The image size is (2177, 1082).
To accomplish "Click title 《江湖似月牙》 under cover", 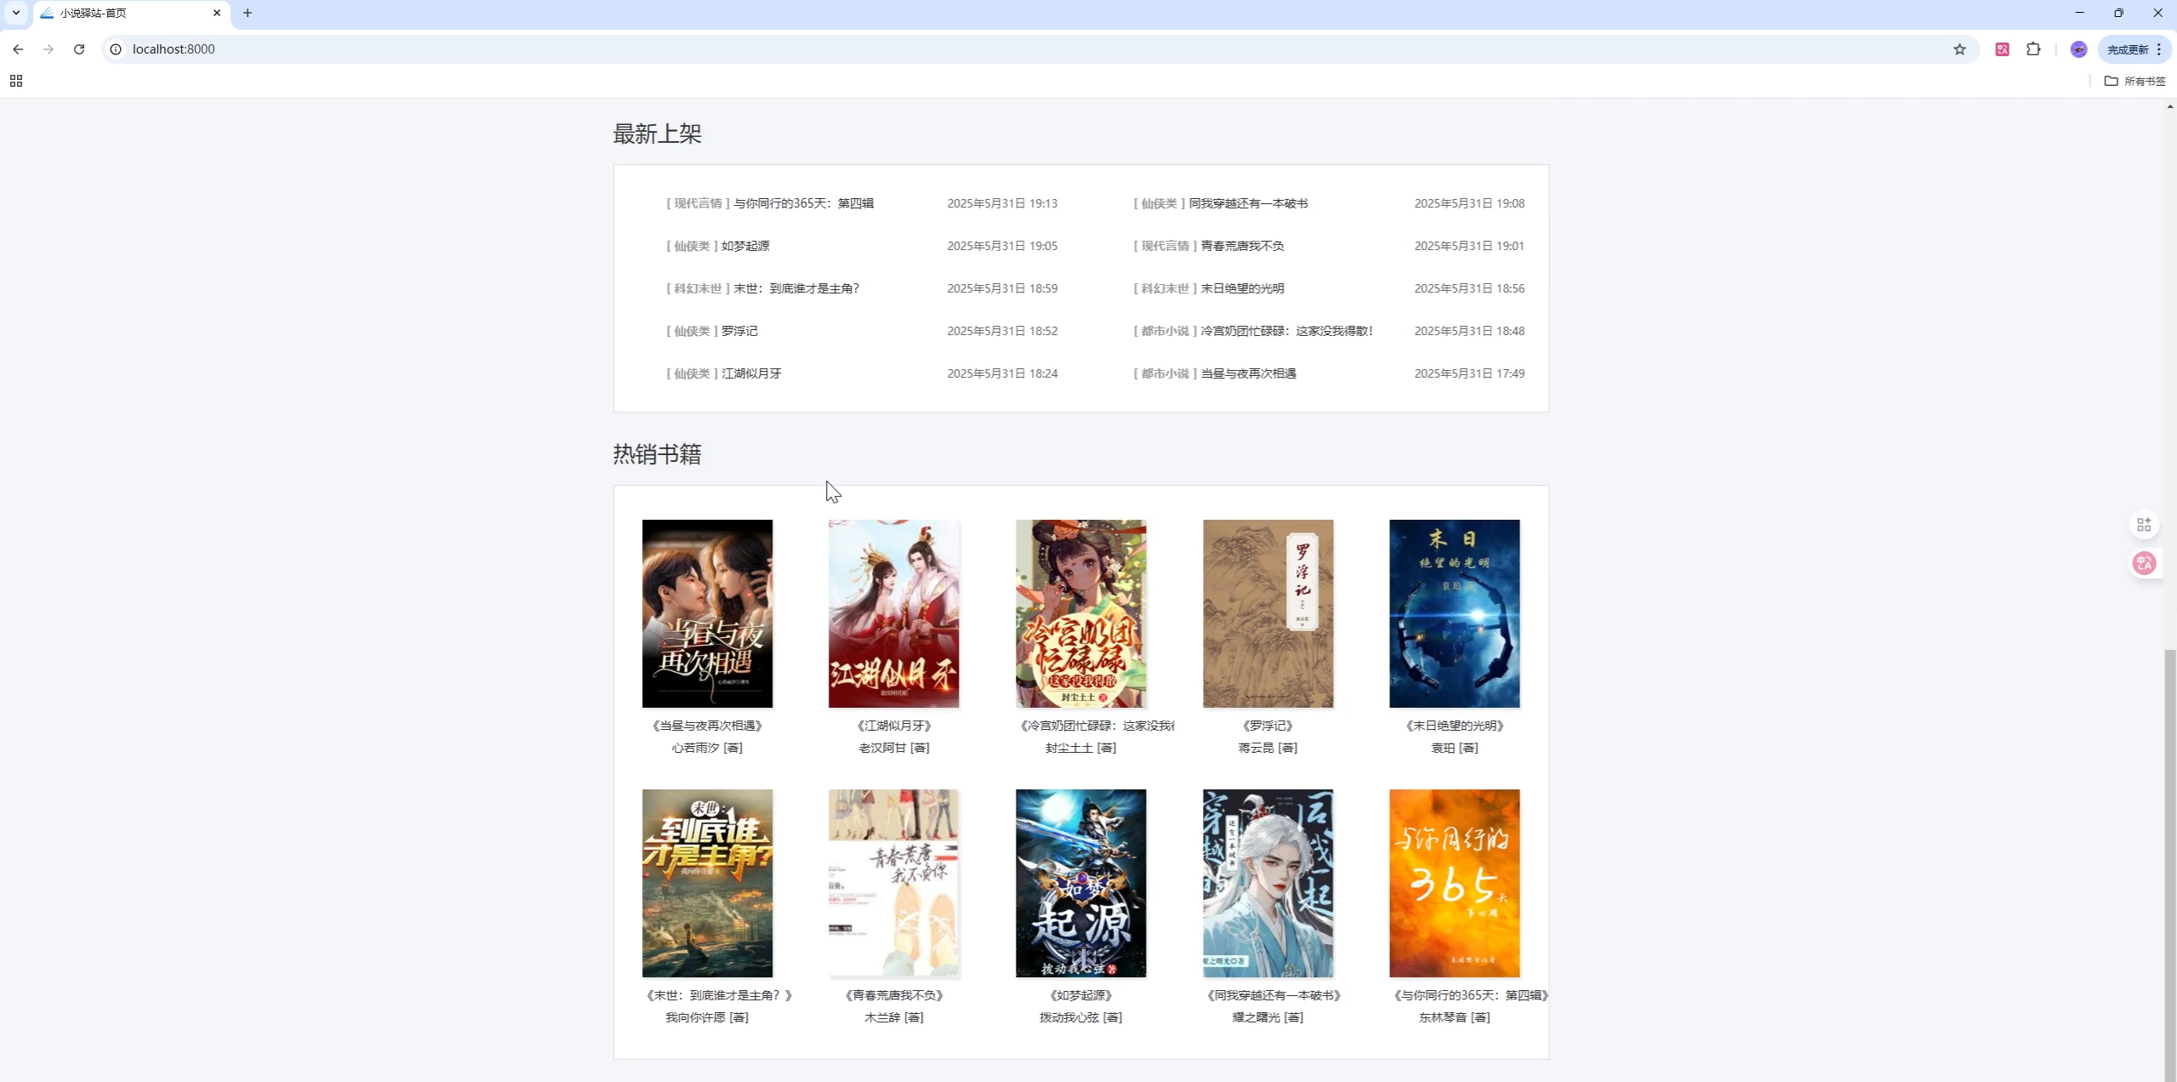I will (x=893, y=726).
